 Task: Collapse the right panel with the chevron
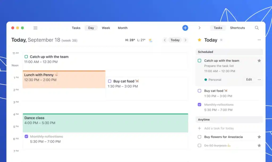click(199, 28)
